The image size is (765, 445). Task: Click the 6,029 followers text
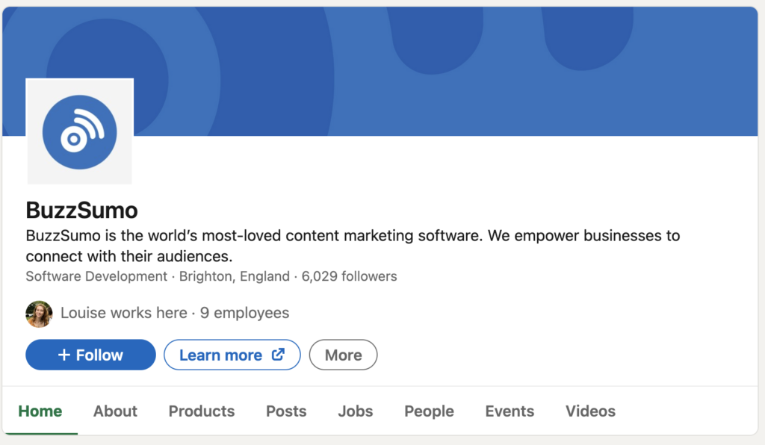[349, 277]
